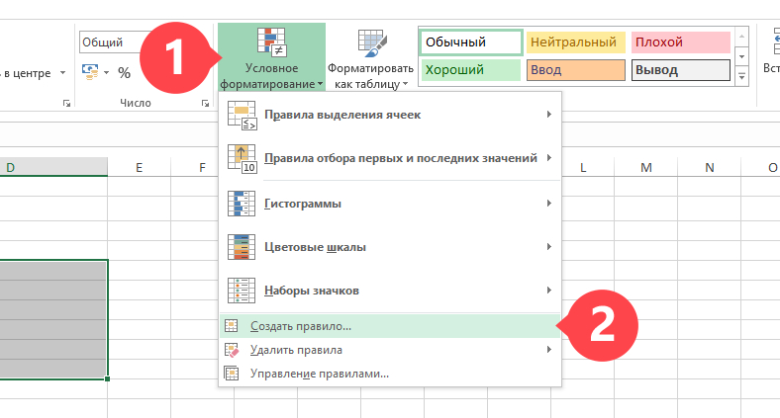The width and height of the screenshot is (780, 418).
Task: Select the Гистограммы menu item
Action: [x=390, y=204]
